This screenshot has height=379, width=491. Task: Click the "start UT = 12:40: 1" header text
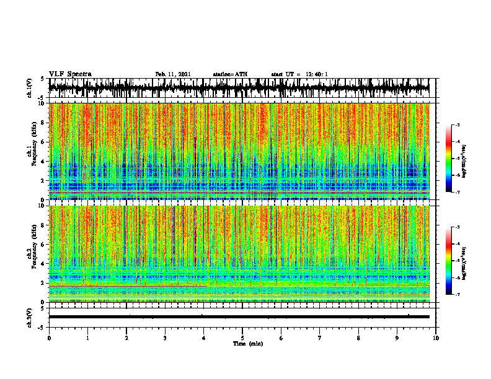pyautogui.click(x=299, y=74)
